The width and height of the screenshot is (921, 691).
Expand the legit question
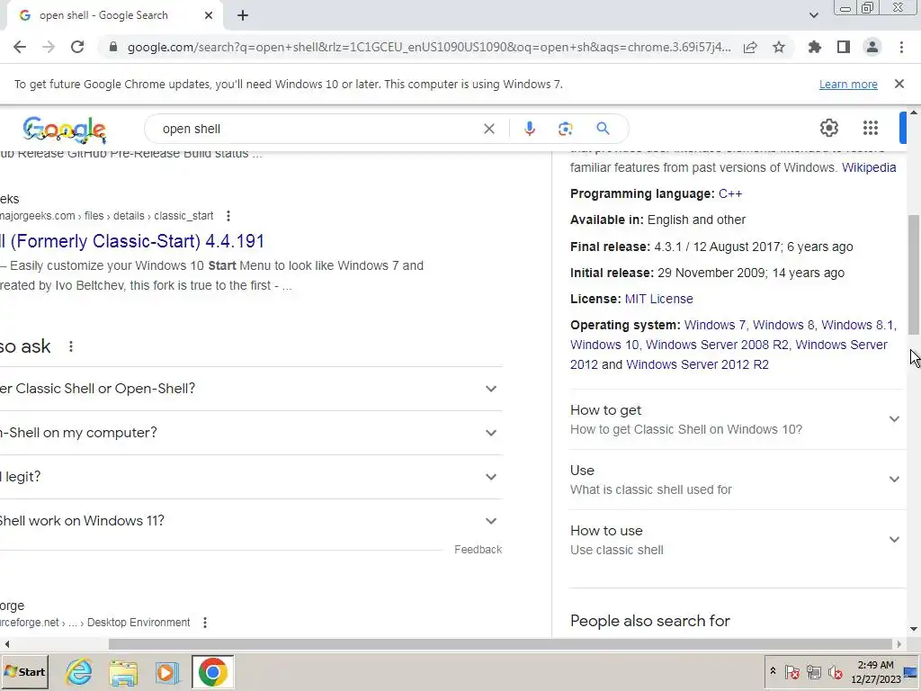coord(251,477)
